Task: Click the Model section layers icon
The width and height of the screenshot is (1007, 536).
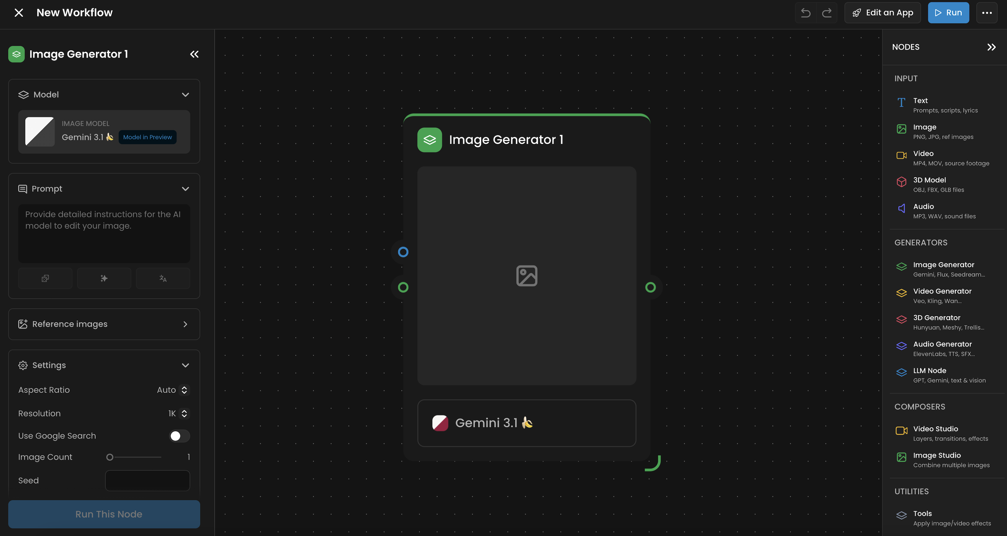Action: [23, 95]
